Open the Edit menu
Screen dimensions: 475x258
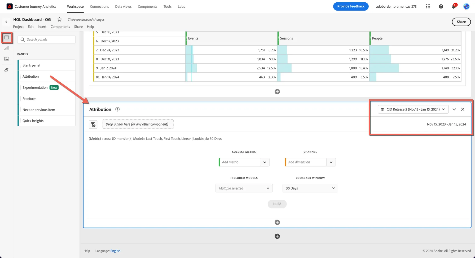(x=31, y=27)
